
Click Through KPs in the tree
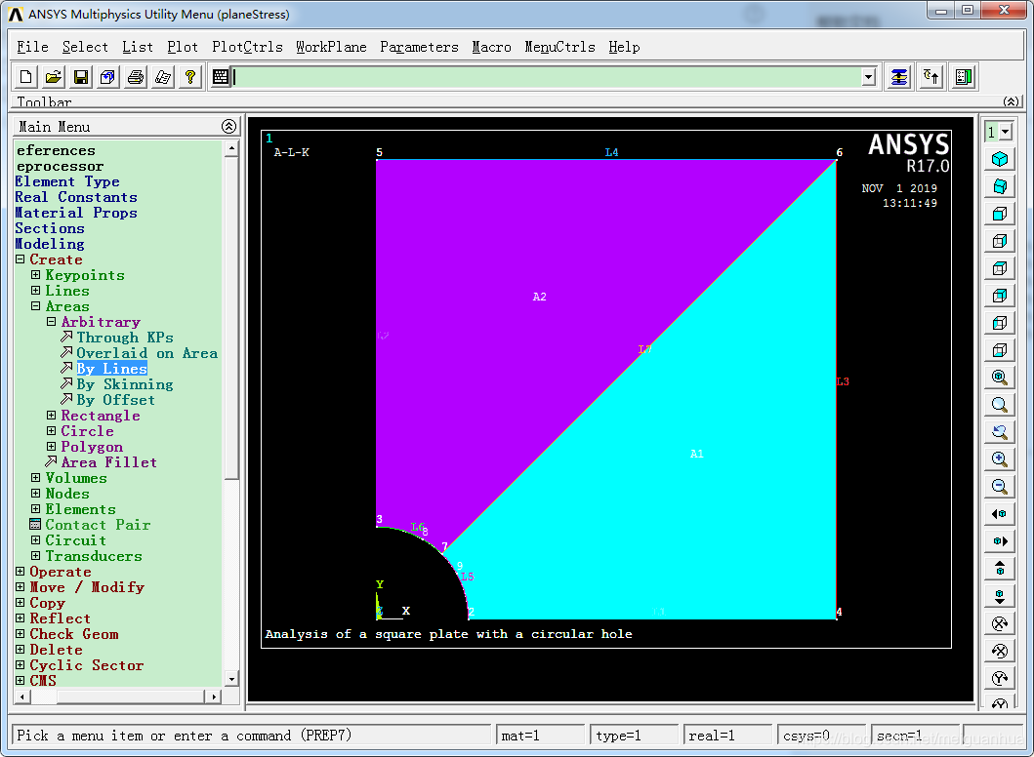click(x=125, y=338)
